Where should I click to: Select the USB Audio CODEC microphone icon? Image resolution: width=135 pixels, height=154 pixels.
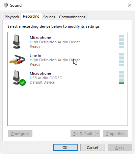pyautogui.click(x=17, y=78)
